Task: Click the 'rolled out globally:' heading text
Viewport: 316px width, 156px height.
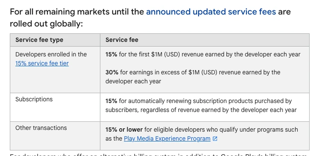Action: [47, 24]
